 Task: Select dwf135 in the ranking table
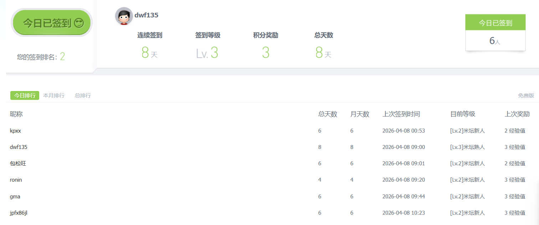coord(19,147)
